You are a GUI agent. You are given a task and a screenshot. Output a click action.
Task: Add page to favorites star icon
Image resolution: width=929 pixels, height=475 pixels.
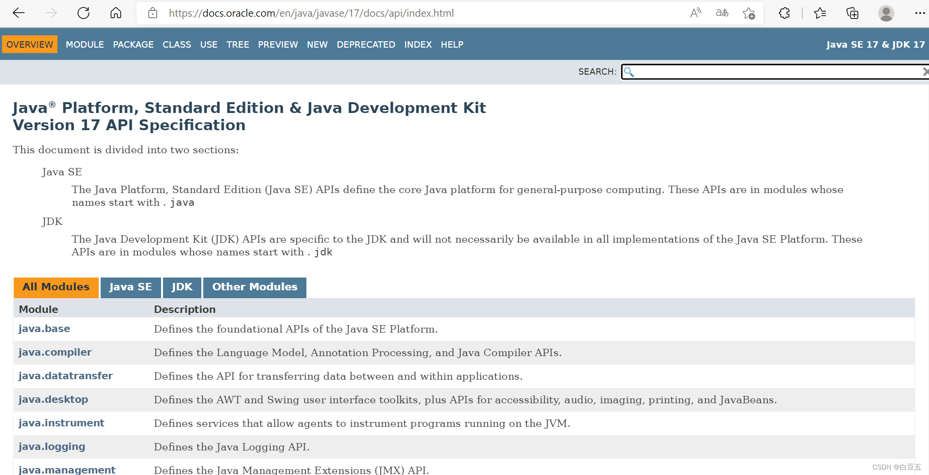(749, 13)
